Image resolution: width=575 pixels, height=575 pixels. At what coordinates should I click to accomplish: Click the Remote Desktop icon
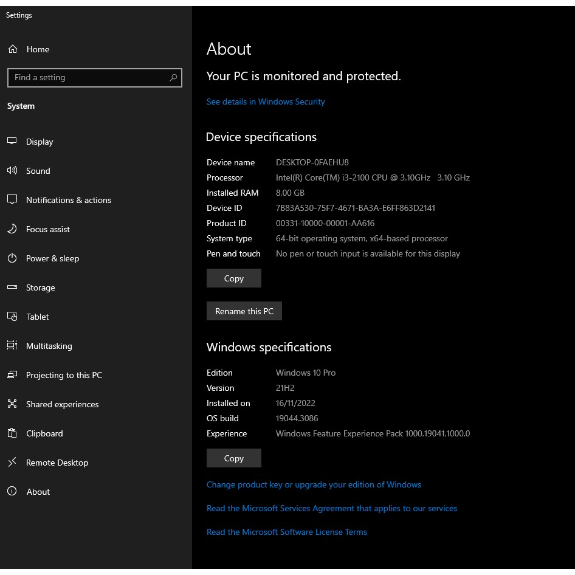point(12,462)
